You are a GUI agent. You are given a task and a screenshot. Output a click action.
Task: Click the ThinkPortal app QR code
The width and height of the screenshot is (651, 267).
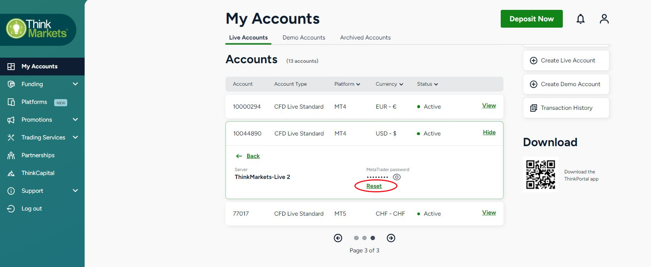tap(540, 175)
